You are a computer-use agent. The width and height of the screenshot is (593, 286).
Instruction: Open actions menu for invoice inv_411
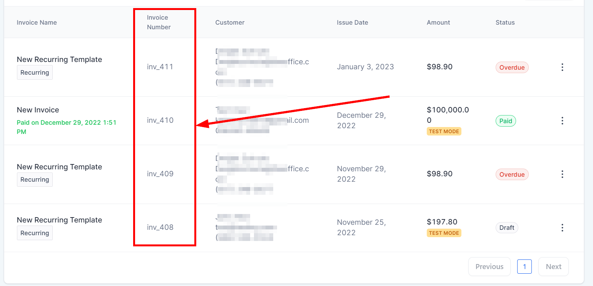562,67
